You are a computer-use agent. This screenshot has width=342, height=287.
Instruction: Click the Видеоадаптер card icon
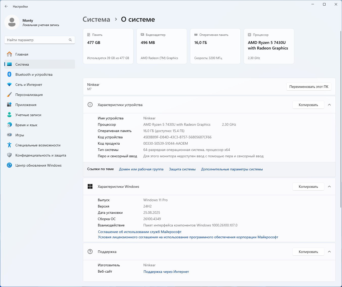point(142,35)
